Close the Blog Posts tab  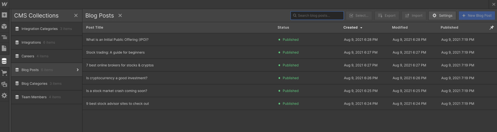120,15
